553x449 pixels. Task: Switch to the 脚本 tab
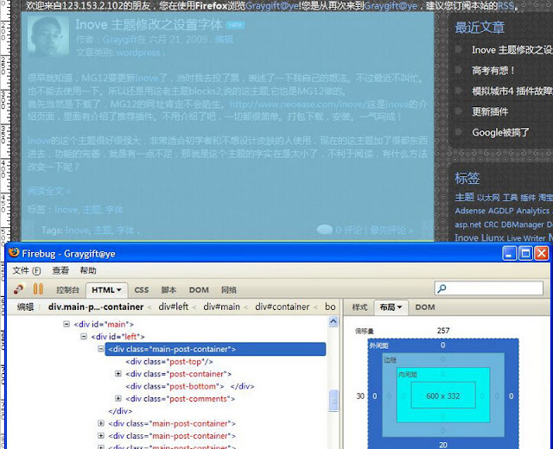point(168,290)
